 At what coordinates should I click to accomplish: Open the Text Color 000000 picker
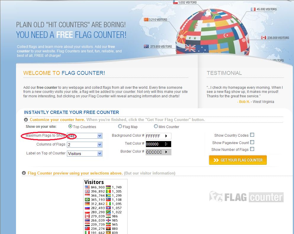pyautogui.click(x=158, y=144)
